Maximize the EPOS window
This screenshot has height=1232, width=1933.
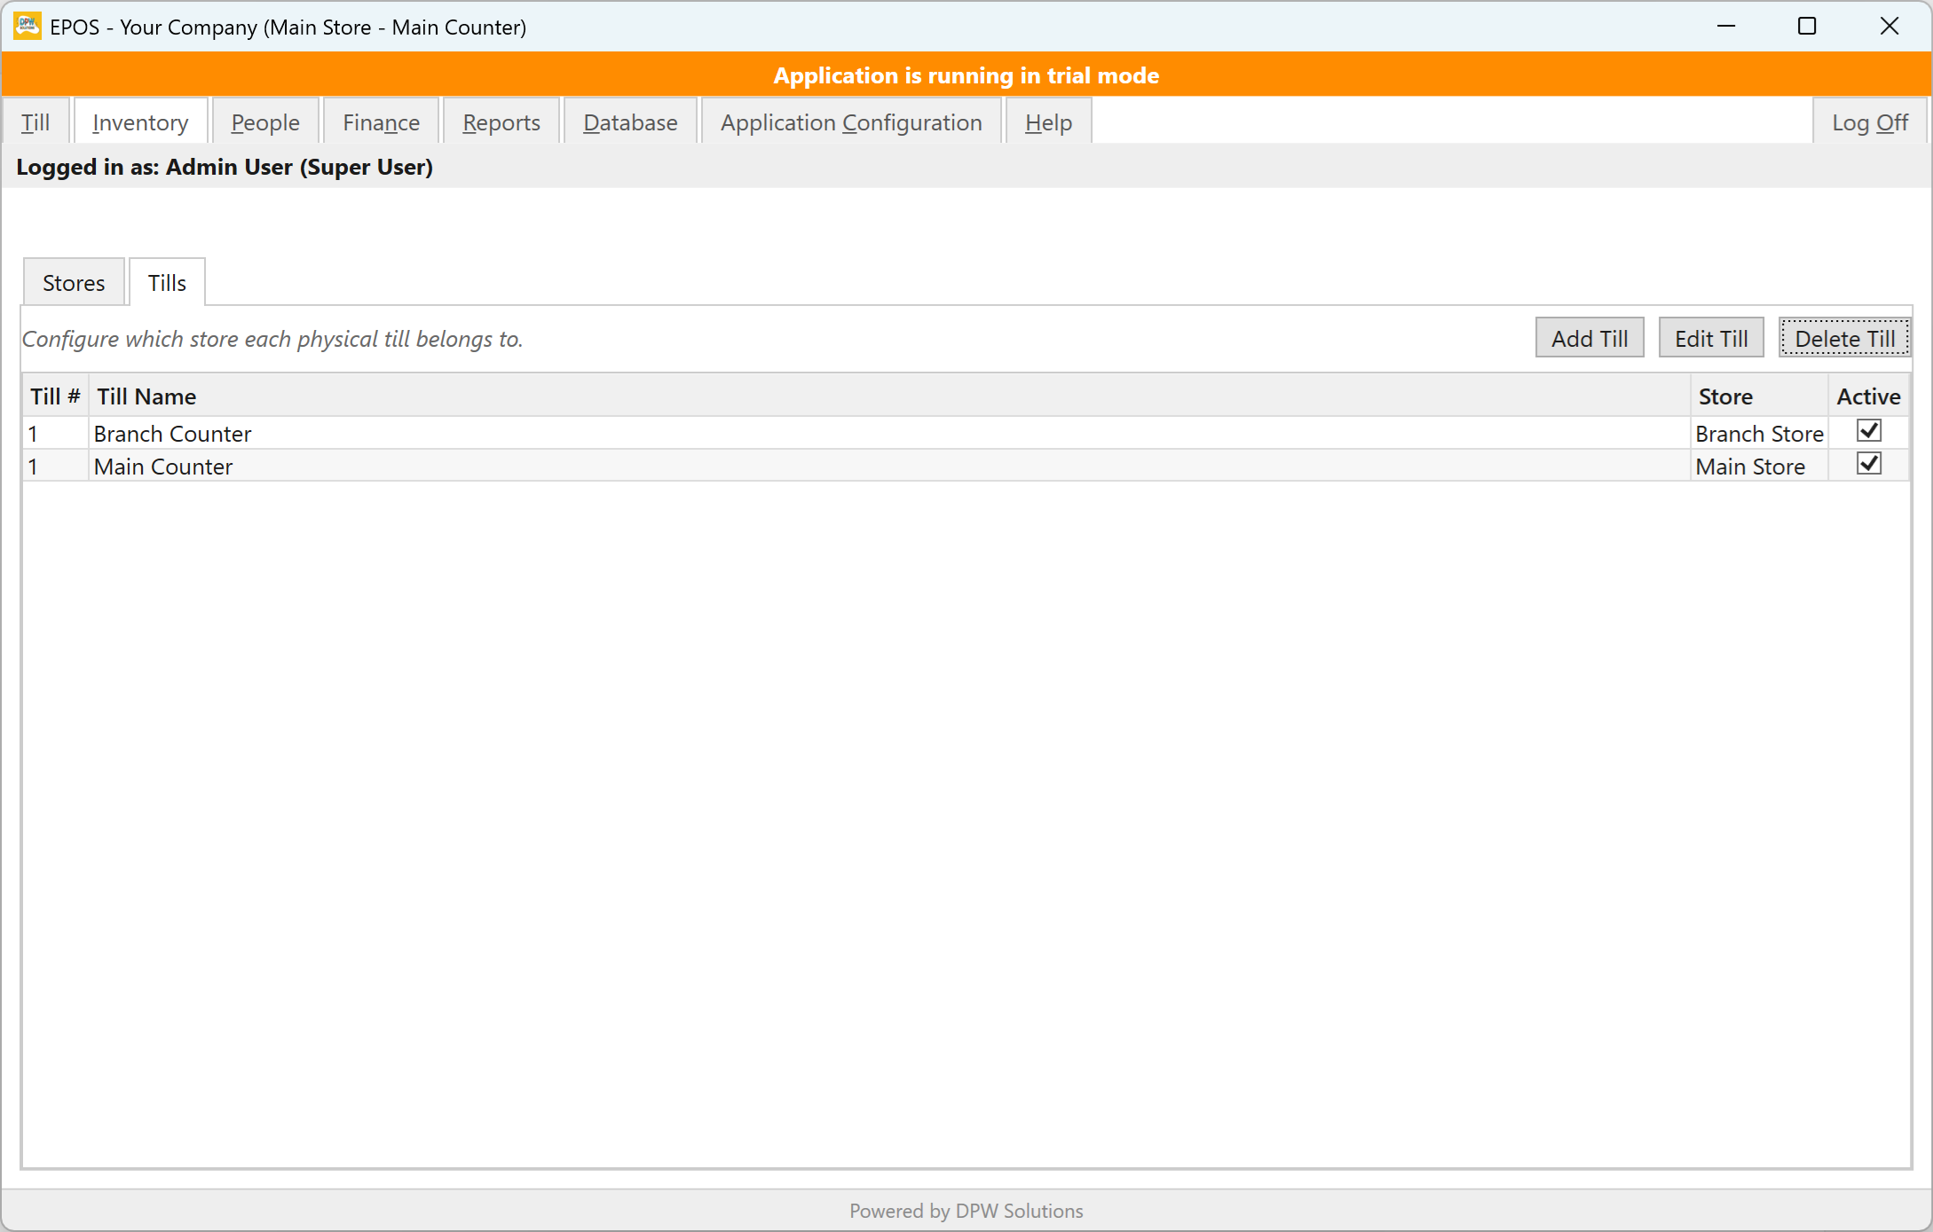click(1807, 26)
